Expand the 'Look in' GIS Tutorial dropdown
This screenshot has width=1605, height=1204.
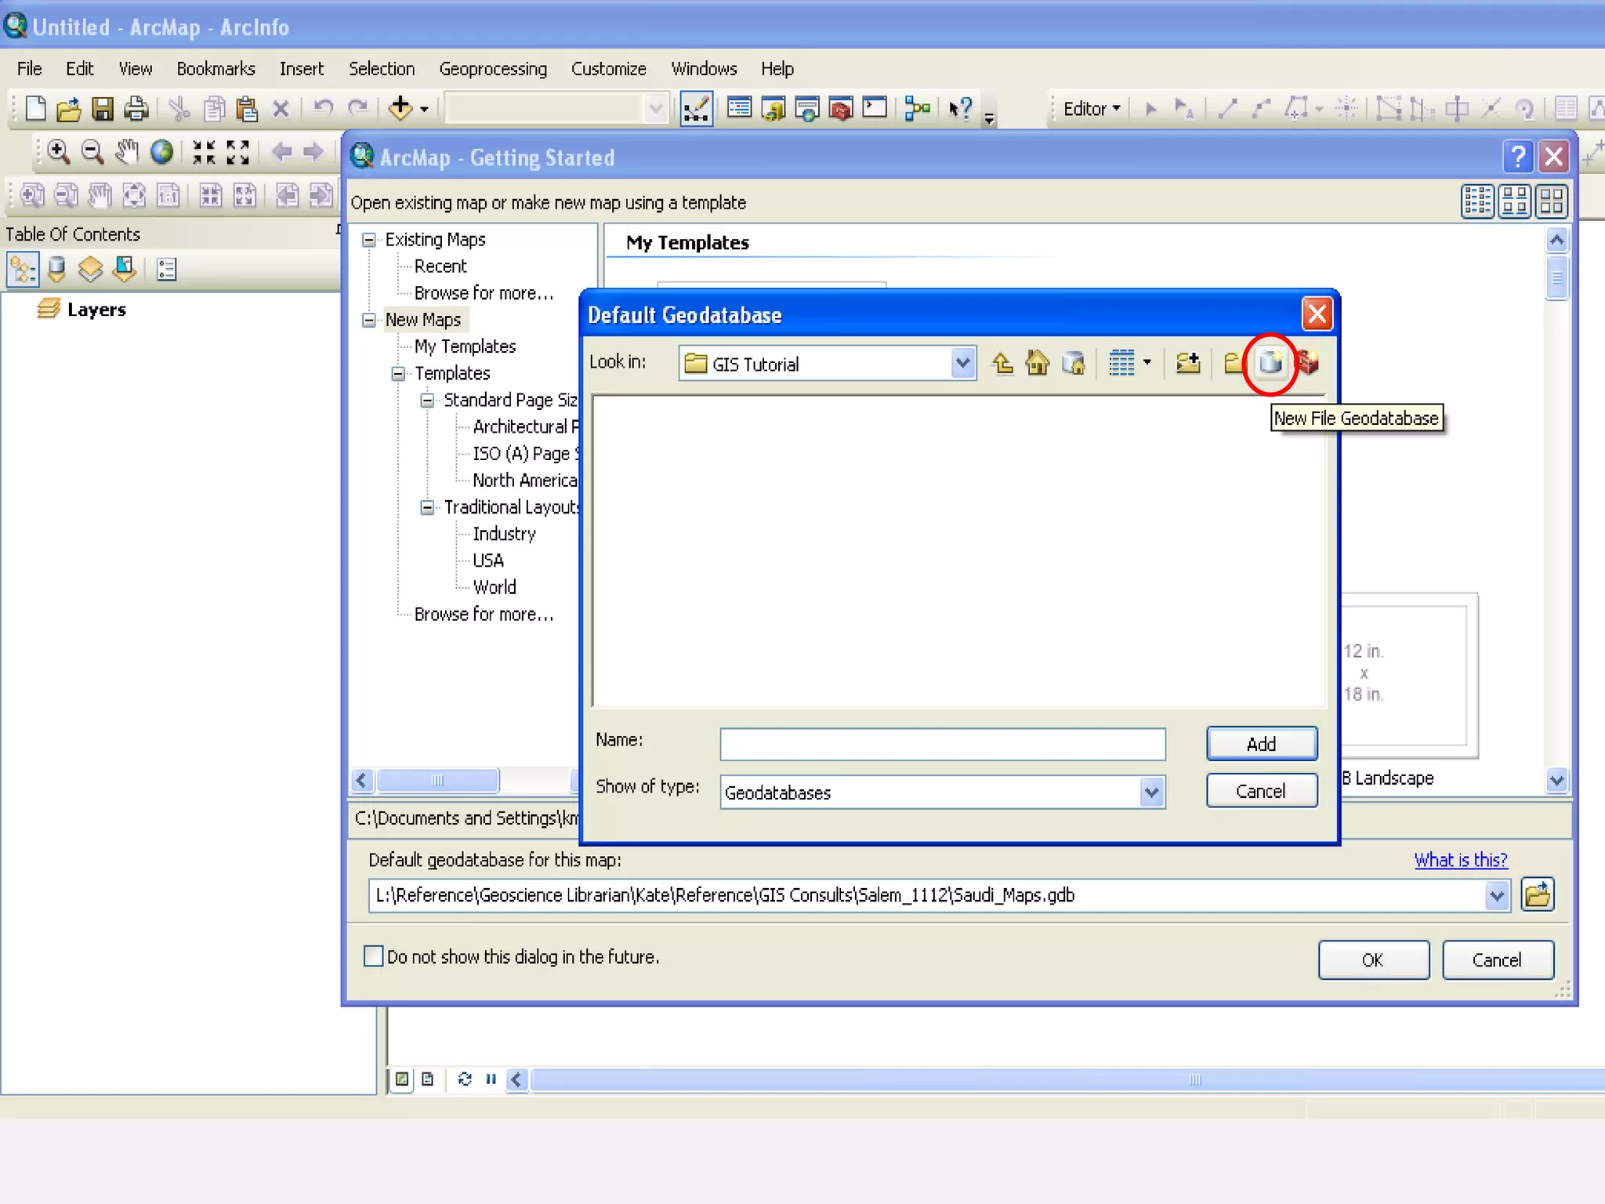coord(962,364)
